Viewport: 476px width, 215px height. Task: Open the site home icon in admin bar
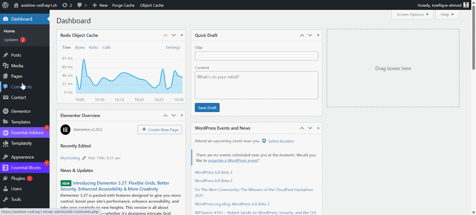click(16, 5)
